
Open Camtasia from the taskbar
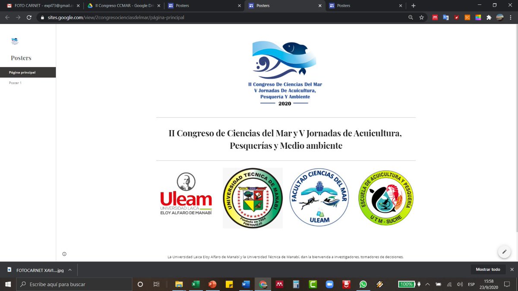click(313, 284)
